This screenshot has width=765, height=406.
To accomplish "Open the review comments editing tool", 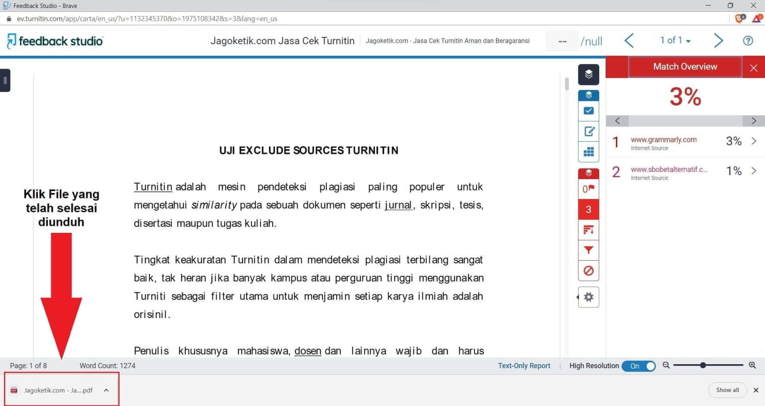I will 588,131.
